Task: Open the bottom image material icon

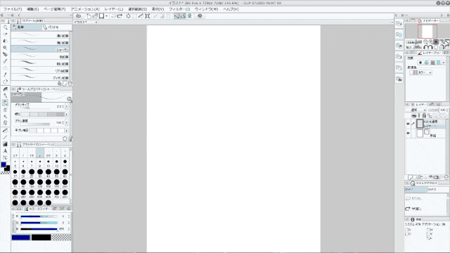Action: (399, 79)
